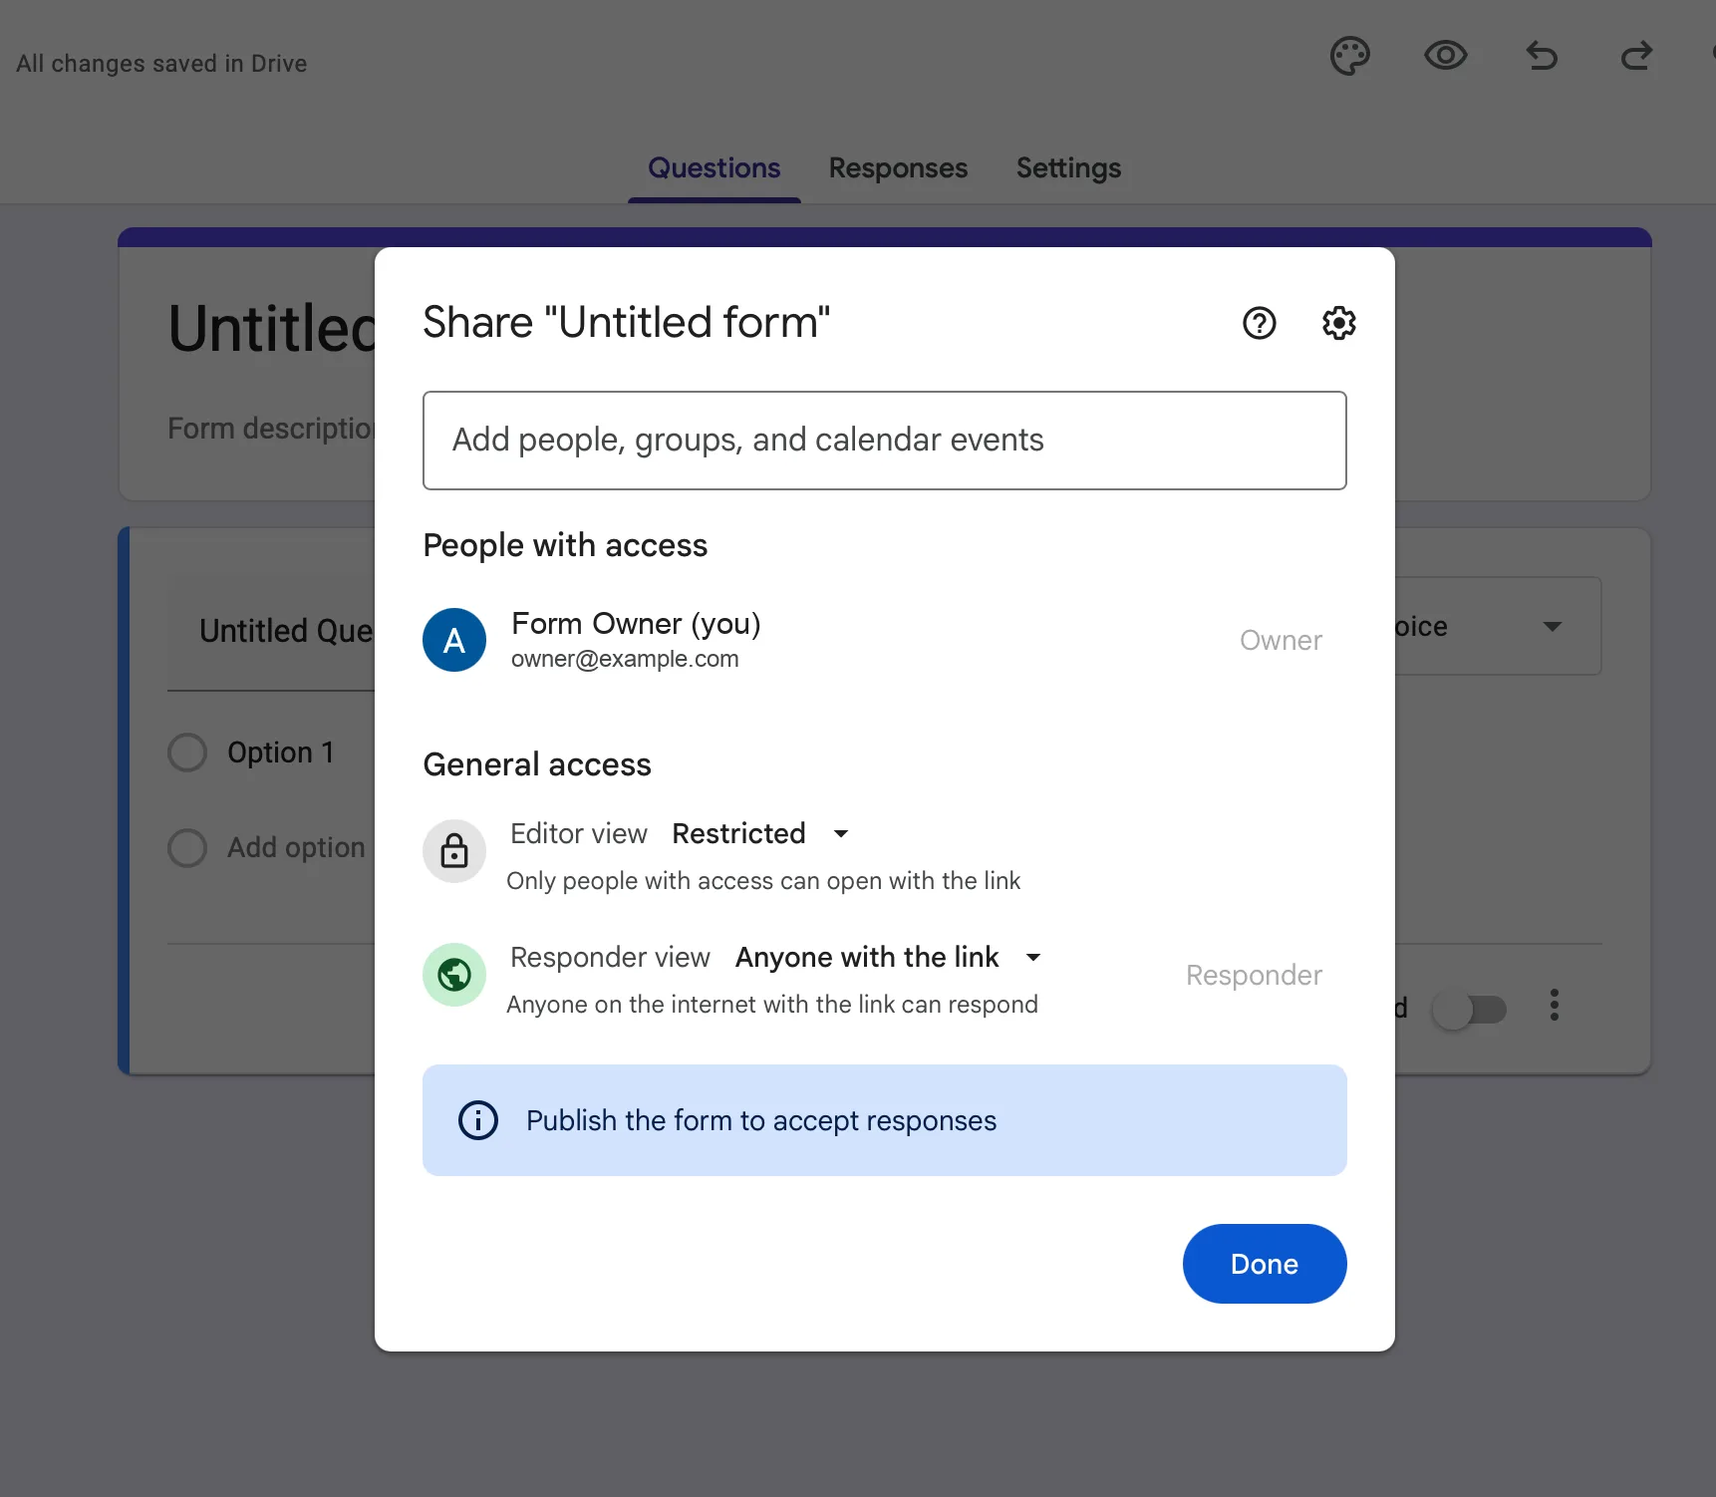Open share settings gear icon
The width and height of the screenshot is (1716, 1497).
[x=1339, y=323]
